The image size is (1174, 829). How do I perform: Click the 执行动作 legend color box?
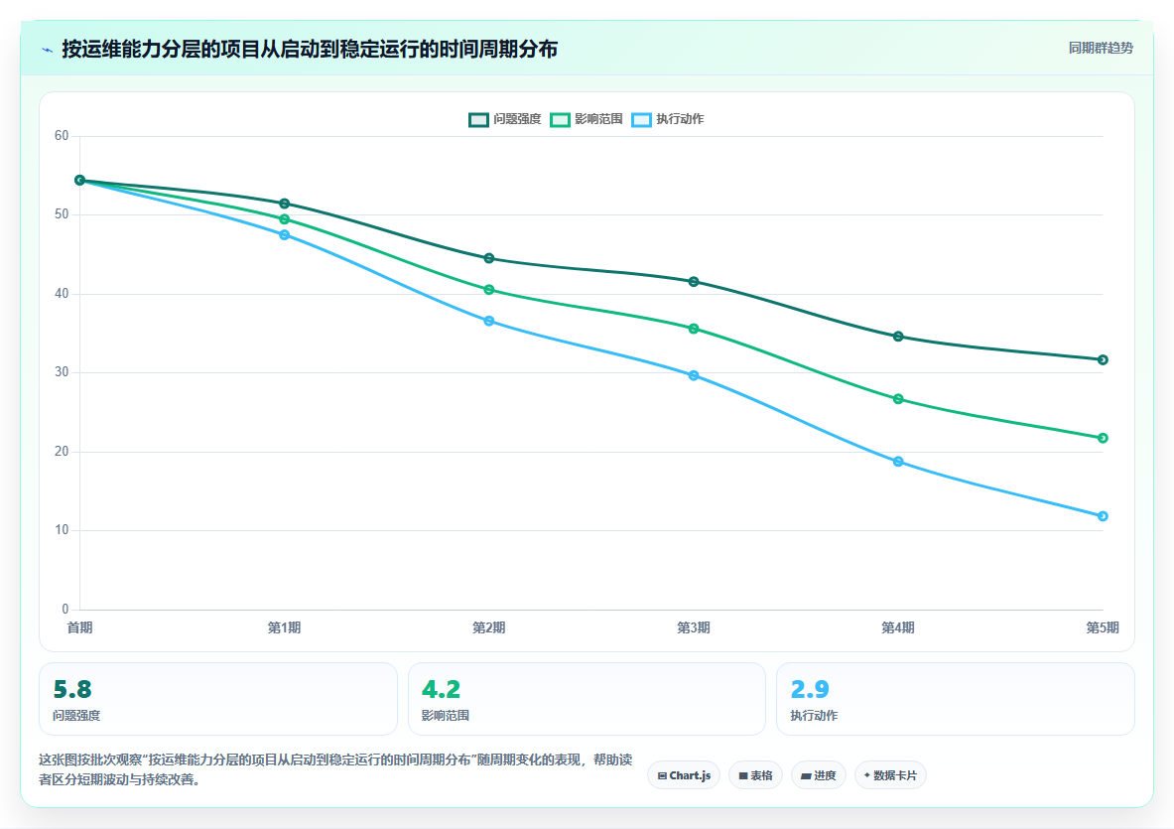642,120
